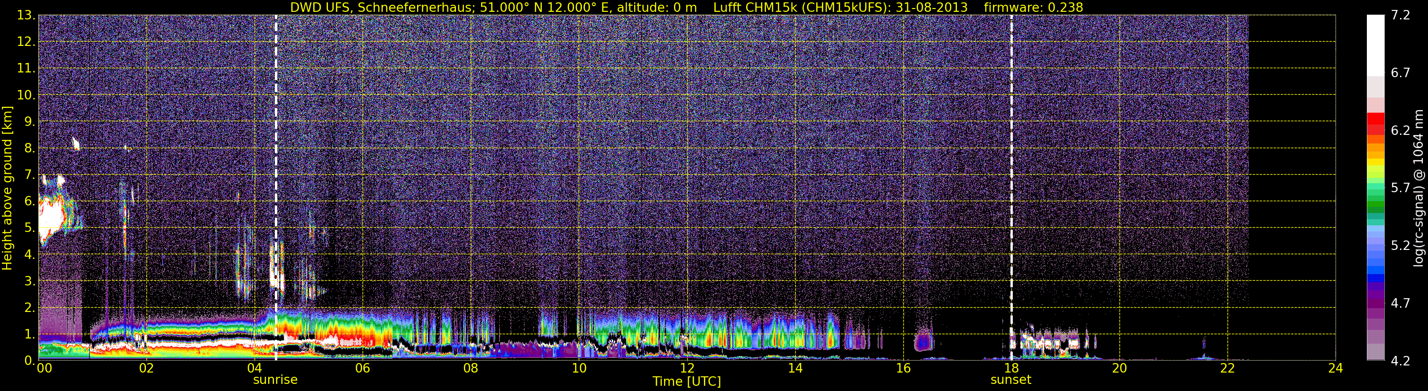Image resolution: width=1428 pixels, height=391 pixels.
Task: Click the height axis tick label 10
Action: [x=26, y=95]
